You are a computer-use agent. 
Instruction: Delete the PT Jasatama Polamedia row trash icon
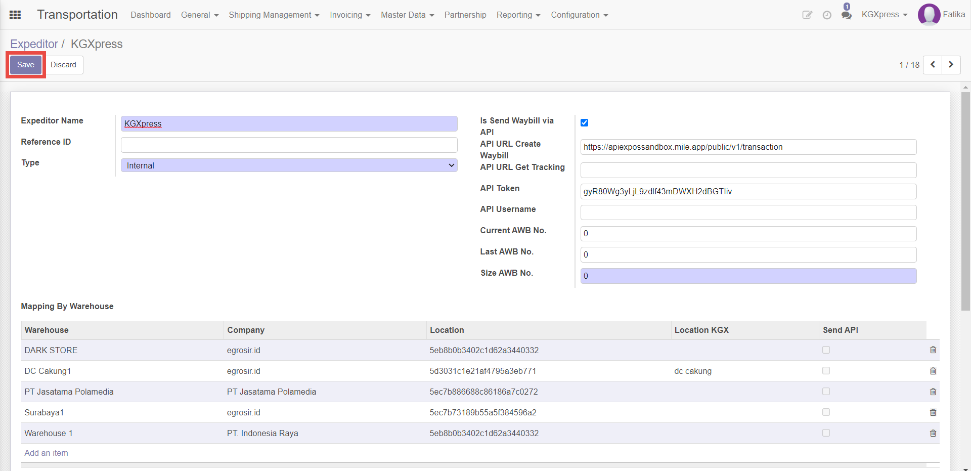933,392
